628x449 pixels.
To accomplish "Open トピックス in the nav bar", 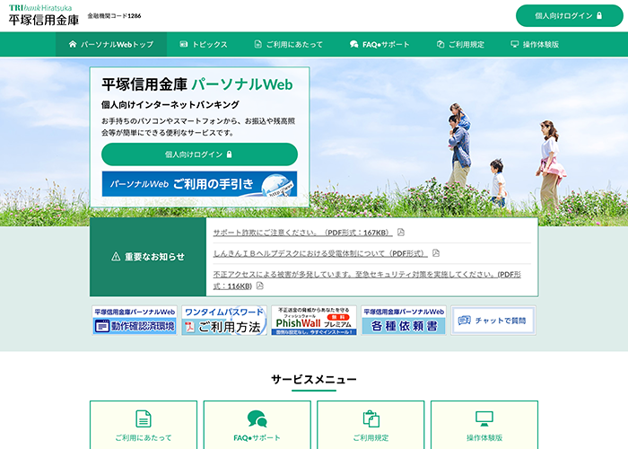I will pyautogui.click(x=204, y=44).
